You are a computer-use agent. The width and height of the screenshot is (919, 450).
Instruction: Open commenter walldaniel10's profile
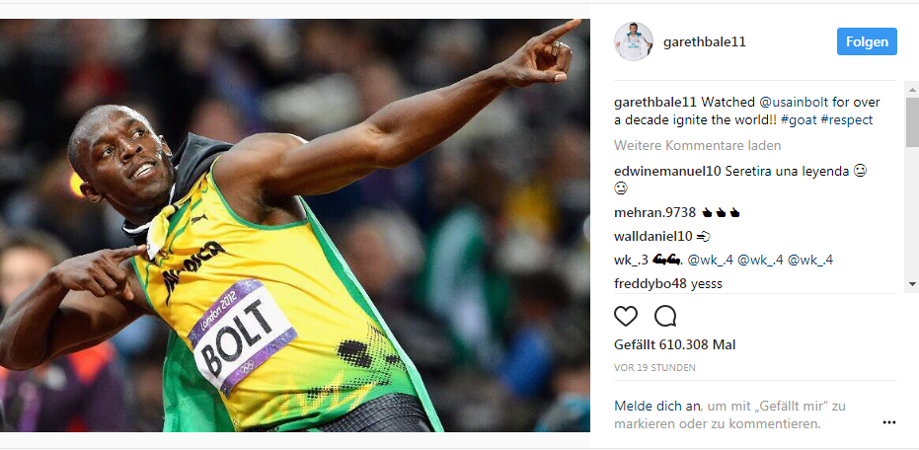point(652,237)
